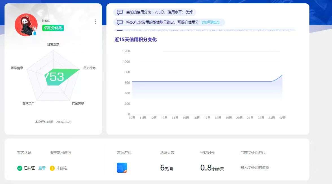This screenshot has width=332, height=184.
Task: Click the 游戏资产 radar axis label
Action: pos(29,103)
